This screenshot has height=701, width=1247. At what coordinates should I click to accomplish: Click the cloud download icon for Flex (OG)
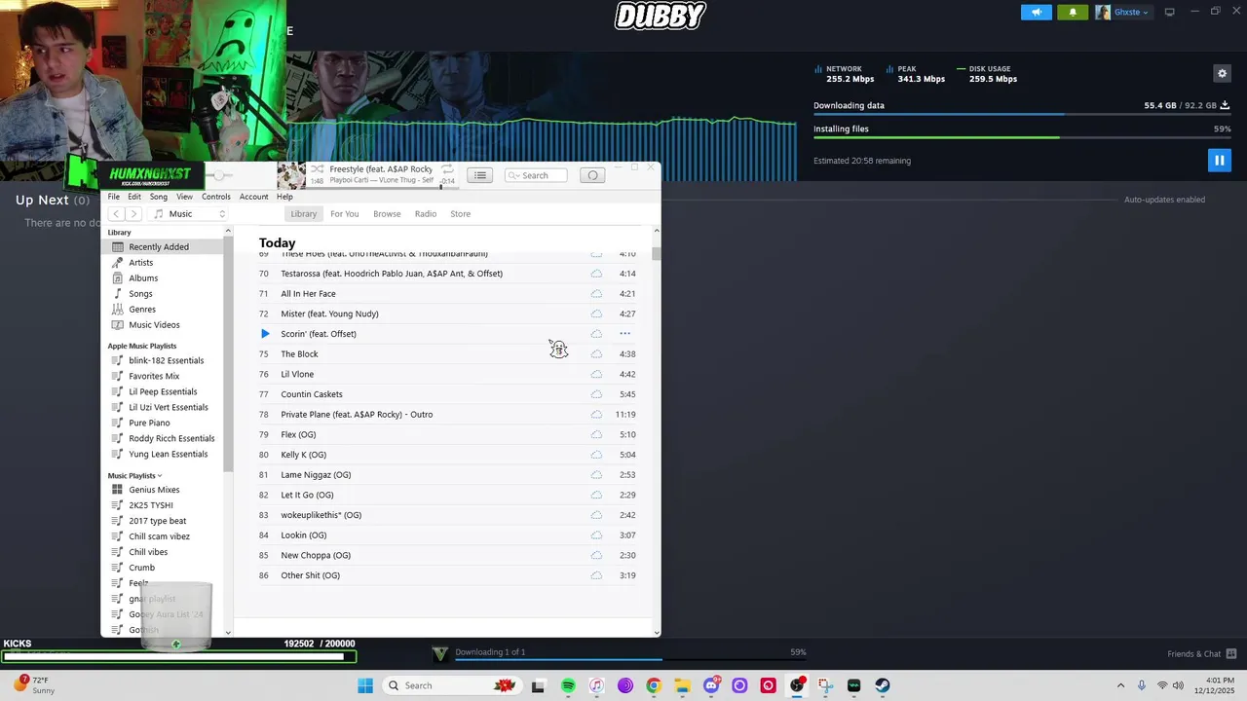(x=596, y=434)
